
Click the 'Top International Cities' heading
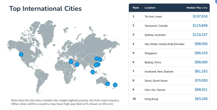[x=46, y=8]
